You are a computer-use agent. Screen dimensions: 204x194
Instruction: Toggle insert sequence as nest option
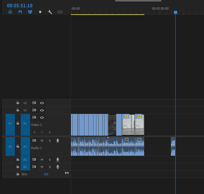coord(10,12)
